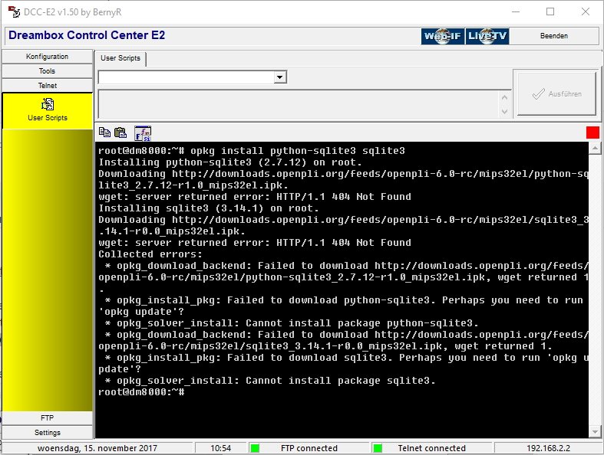Expand the script selection dropdown arrow
Image resolution: width=604 pixels, height=455 pixels.
[x=280, y=77]
